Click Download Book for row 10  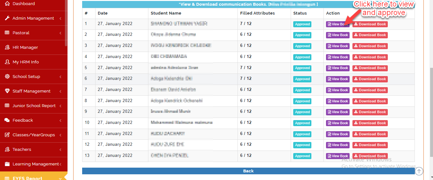370,123
